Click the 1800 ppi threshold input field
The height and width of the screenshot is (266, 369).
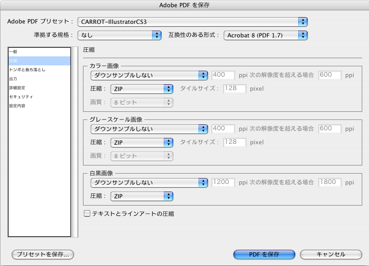click(329, 182)
